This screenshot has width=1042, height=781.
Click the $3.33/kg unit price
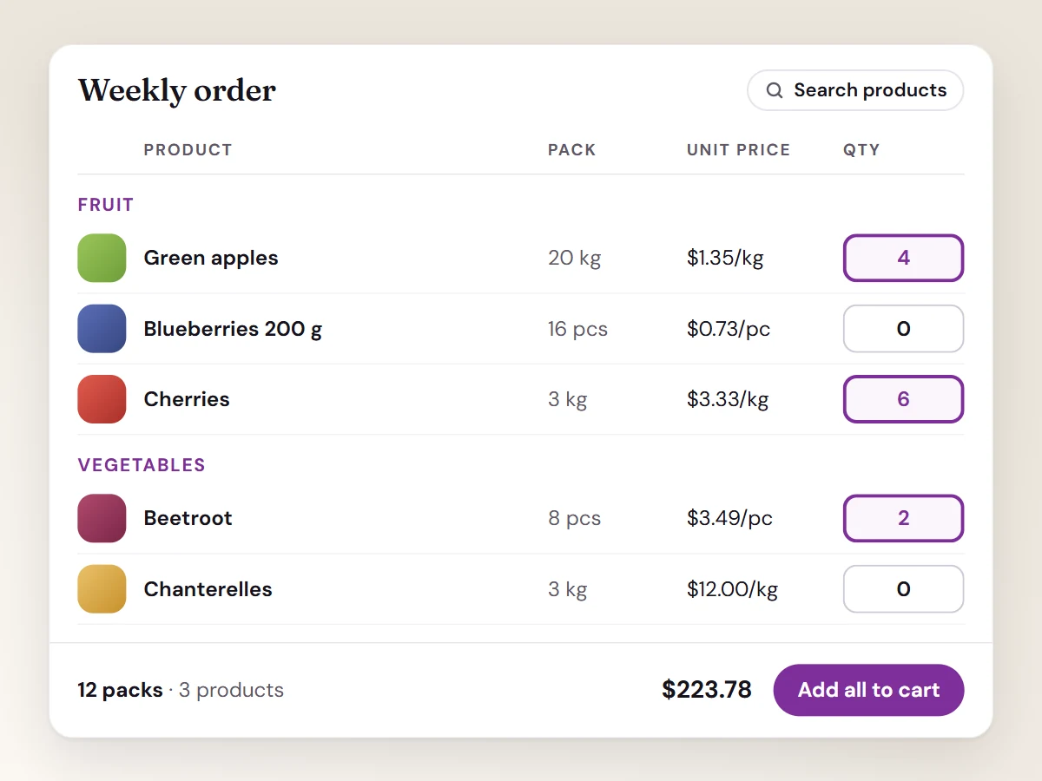click(x=728, y=399)
